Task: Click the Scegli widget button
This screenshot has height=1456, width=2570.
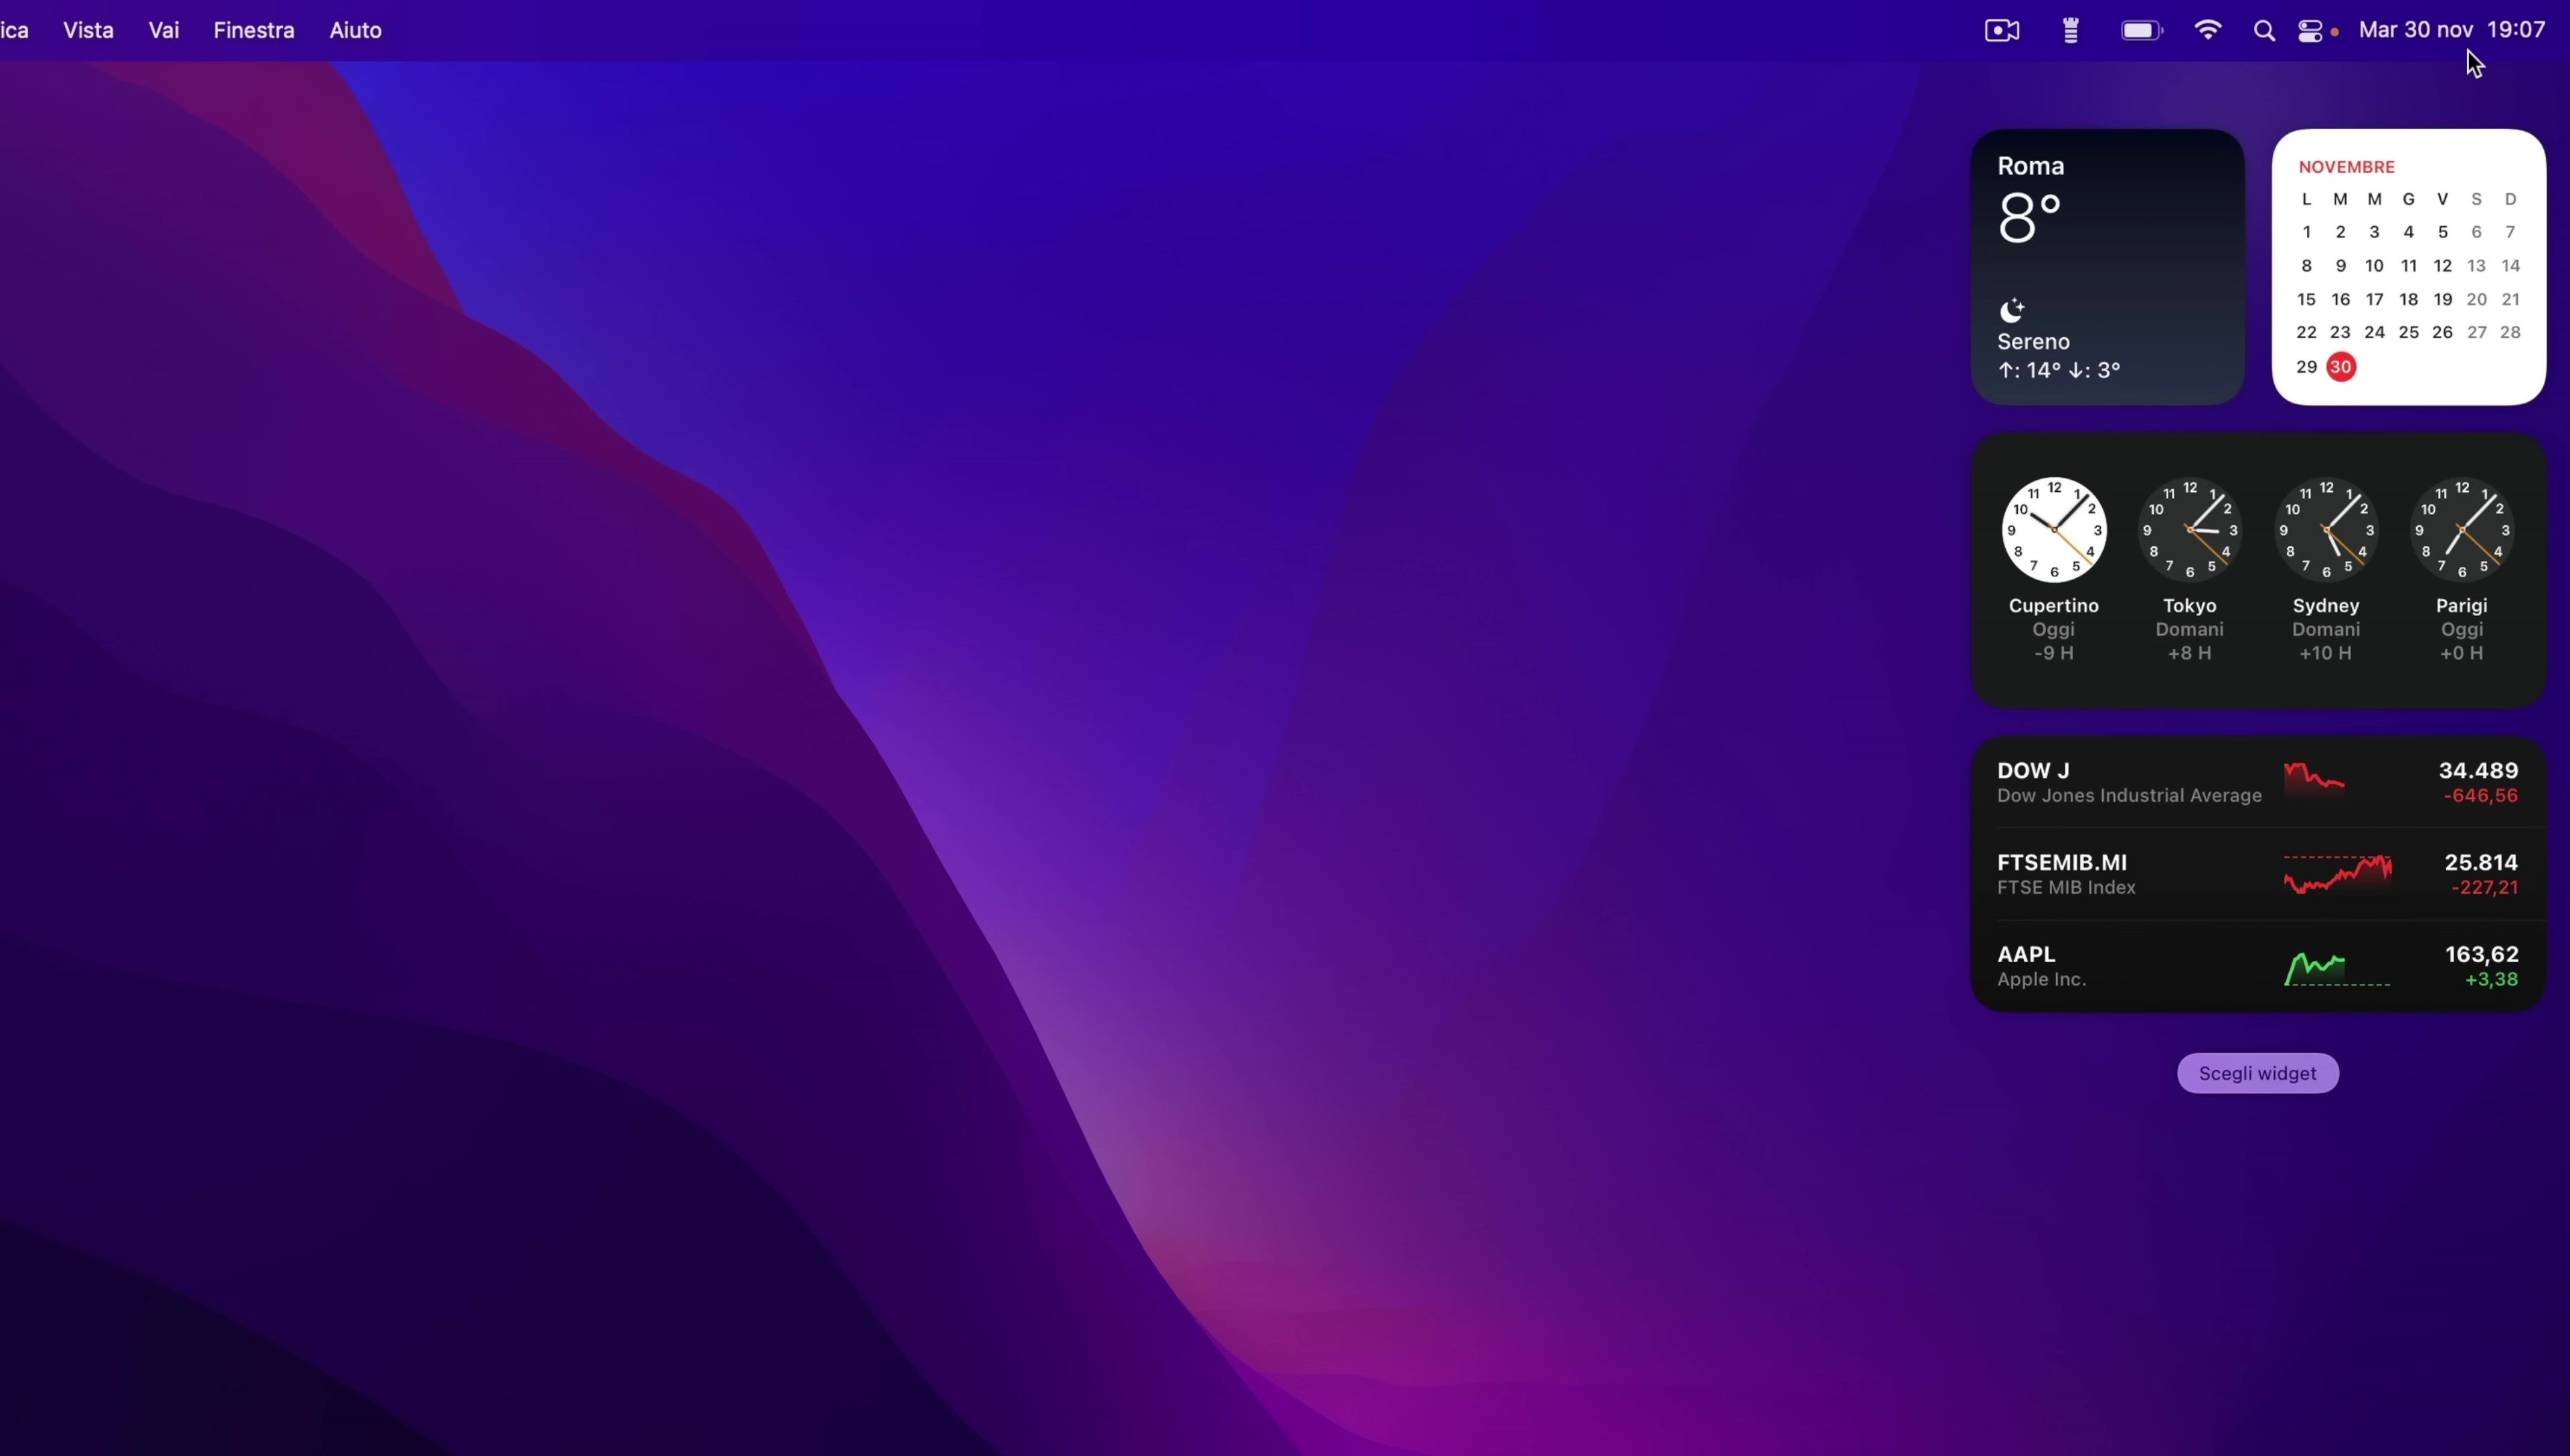Action: 2258,1073
